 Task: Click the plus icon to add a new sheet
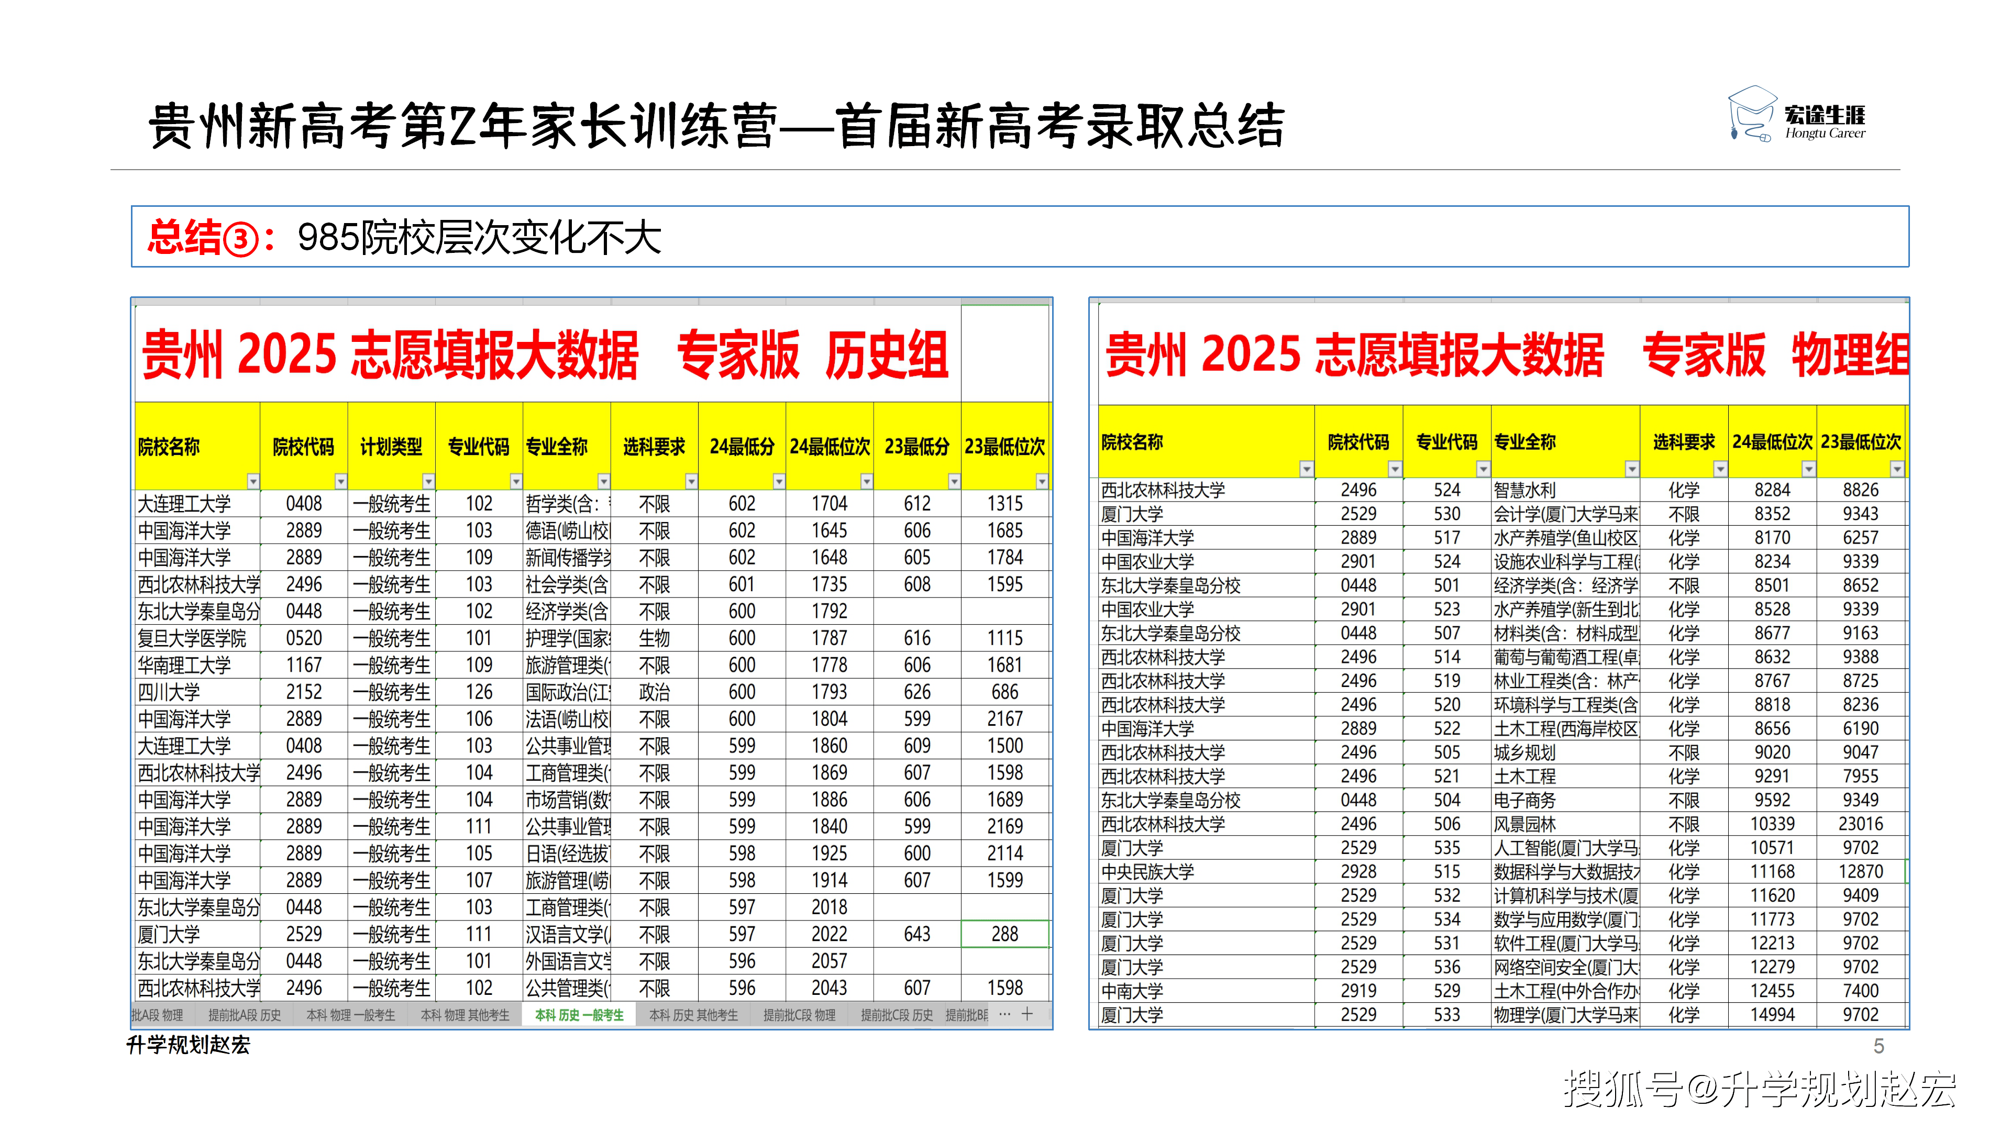pos(1027,1014)
